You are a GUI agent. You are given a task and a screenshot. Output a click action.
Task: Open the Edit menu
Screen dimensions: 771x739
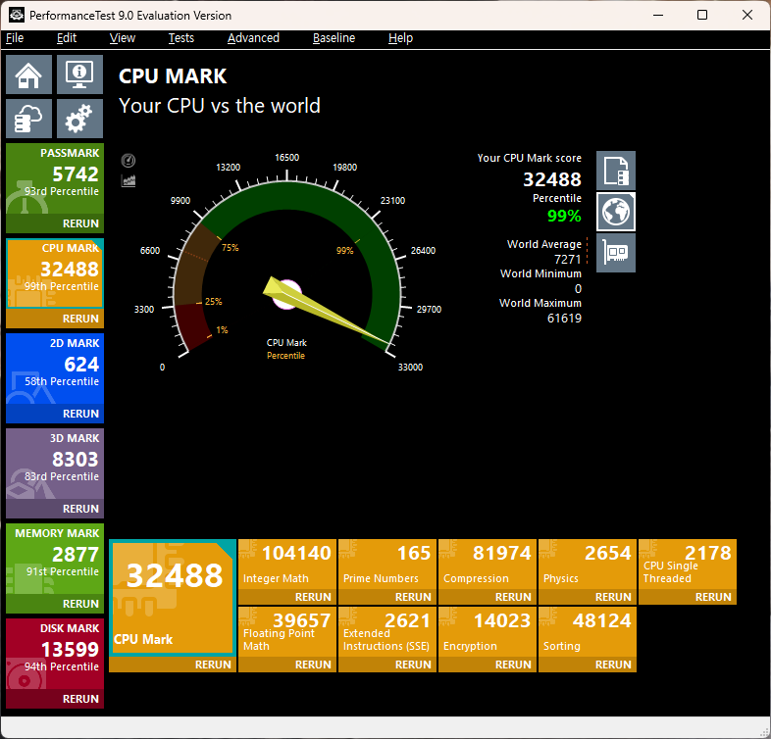pos(67,38)
